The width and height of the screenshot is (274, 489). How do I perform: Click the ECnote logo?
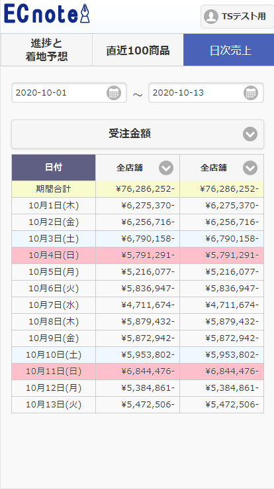click(46, 14)
